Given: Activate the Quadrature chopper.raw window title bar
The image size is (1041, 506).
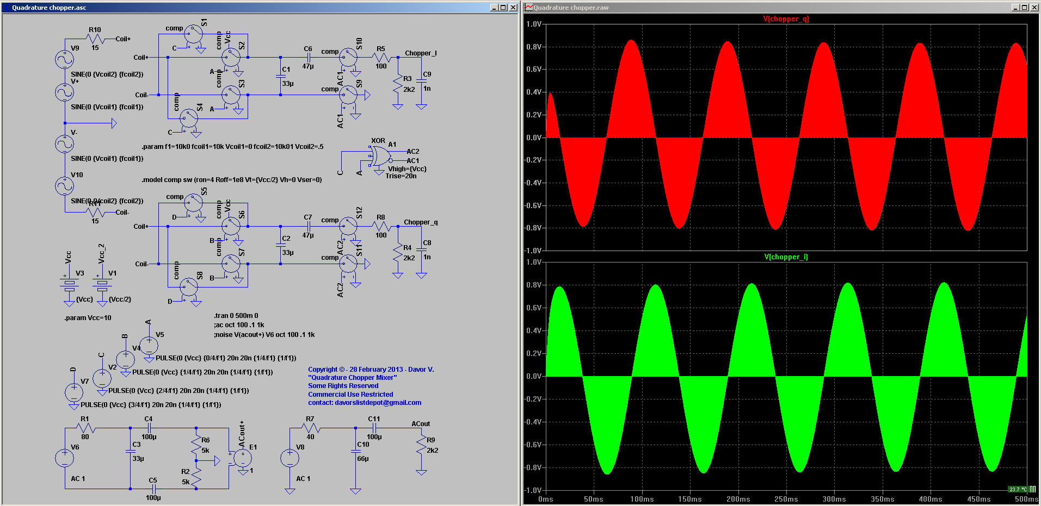Looking at the screenshot, I should pyautogui.click(x=762, y=8).
